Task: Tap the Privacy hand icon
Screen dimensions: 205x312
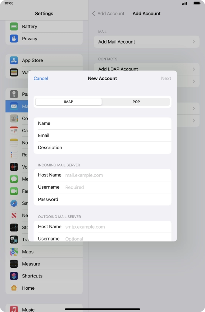Action: [x=14, y=38]
